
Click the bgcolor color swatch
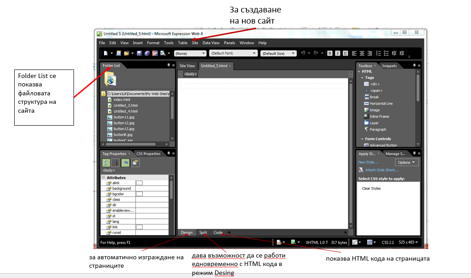[x=139, y=194]
